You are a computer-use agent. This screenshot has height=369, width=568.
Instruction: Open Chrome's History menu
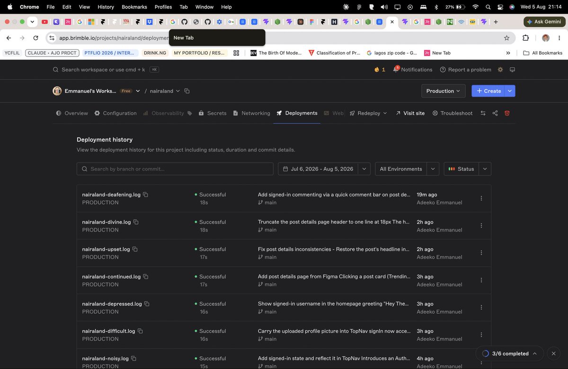coord(106,7)
